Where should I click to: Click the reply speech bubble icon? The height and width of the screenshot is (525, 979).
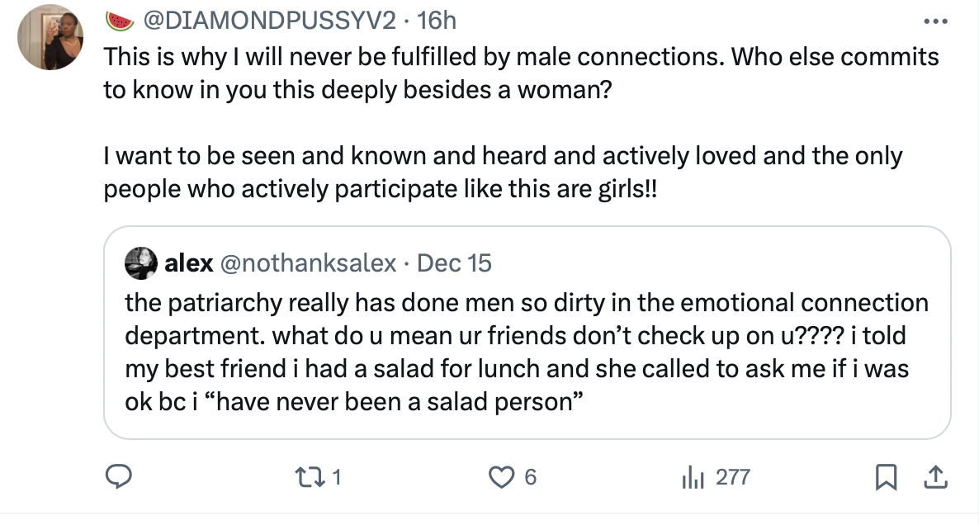pyautogui.click(x=118, y=477)
